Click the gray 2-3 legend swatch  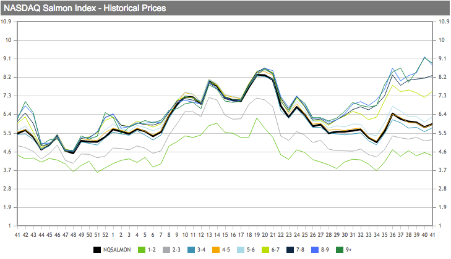[166, 250]
